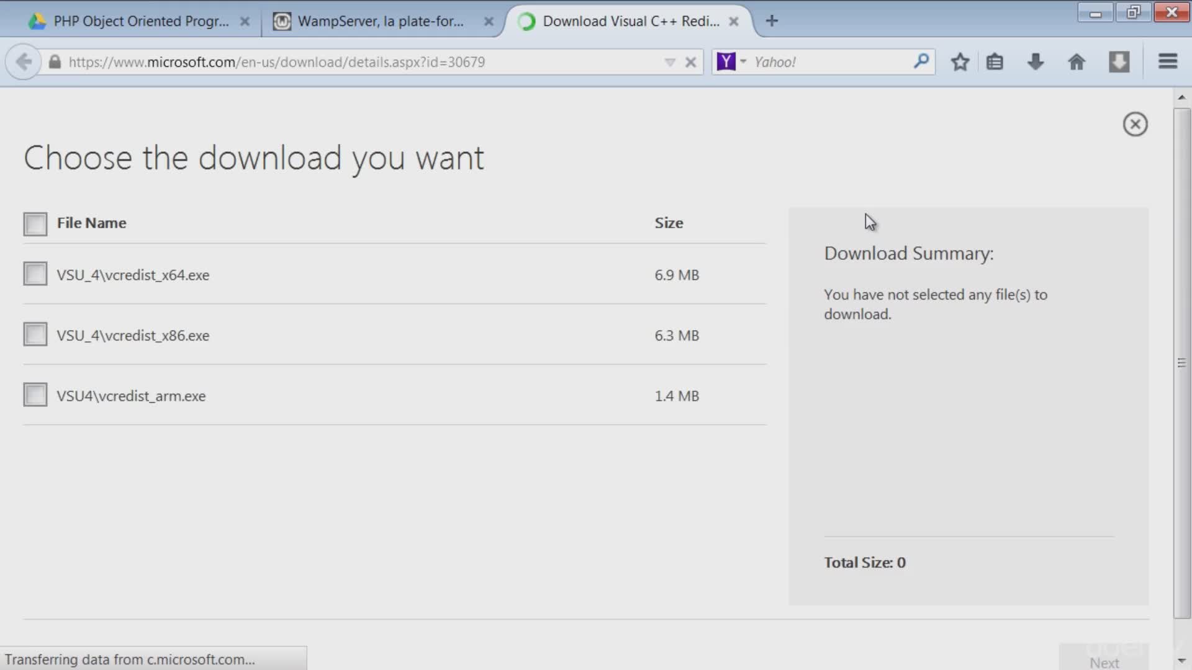Open a new tab with the plus button
Viewport: 1192px width, 670px height.
click(772, 21)
